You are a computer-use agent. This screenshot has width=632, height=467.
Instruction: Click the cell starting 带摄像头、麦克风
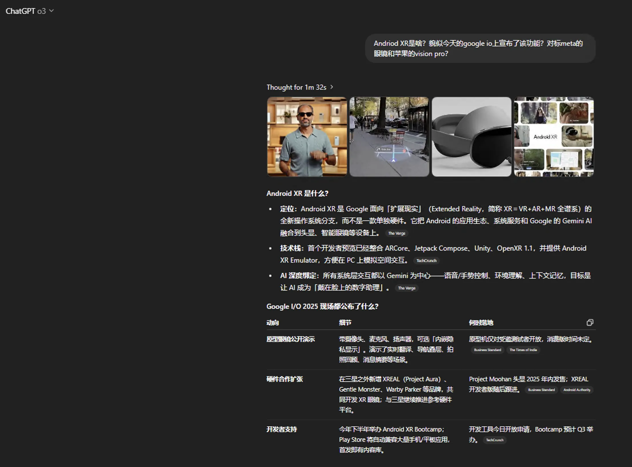coord(396,349)
